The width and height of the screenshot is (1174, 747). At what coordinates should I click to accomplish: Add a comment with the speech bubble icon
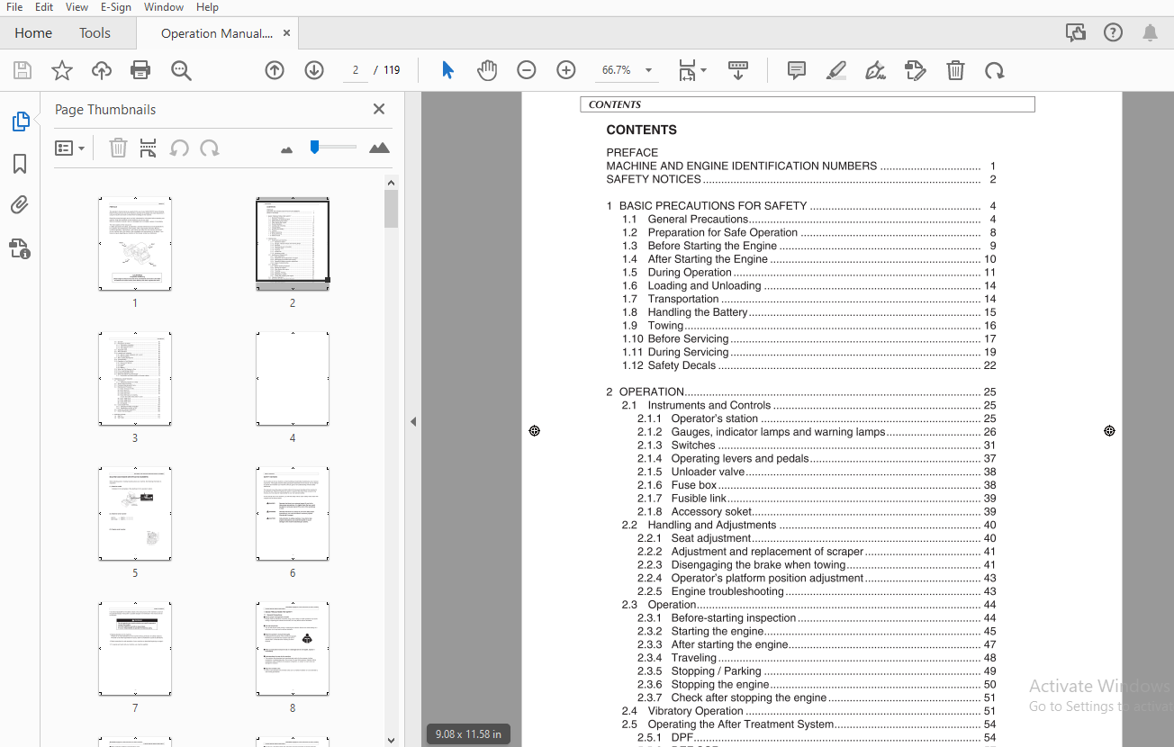(797, 70)
